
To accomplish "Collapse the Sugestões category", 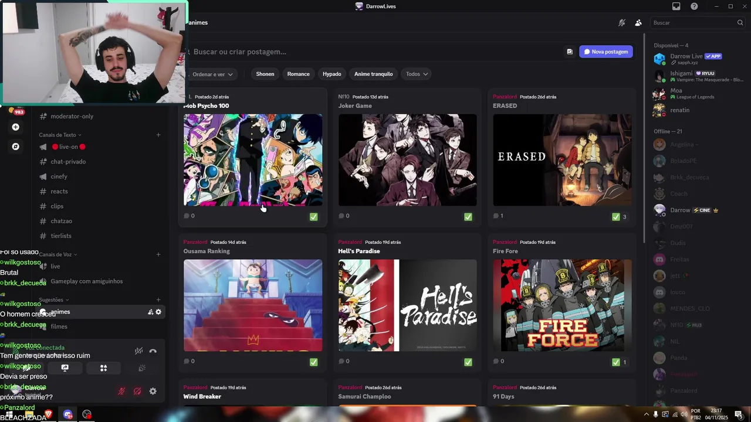I will click(54, 300).
